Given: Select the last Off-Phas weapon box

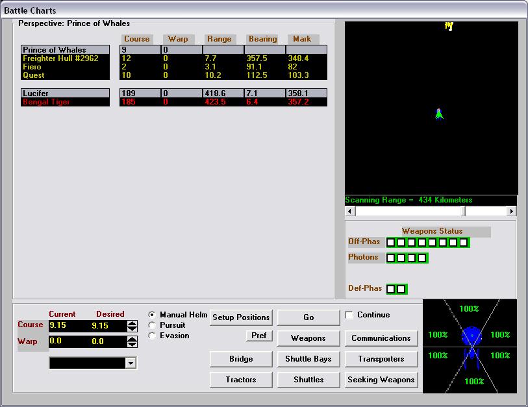Looking at the screenshot, I should pos(463,242).
